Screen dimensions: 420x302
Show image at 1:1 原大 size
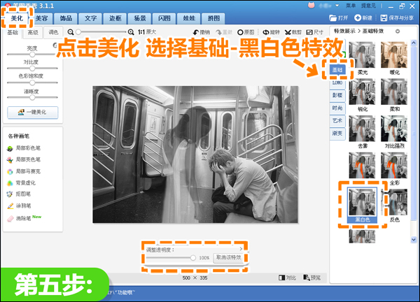tap(147, 32)
